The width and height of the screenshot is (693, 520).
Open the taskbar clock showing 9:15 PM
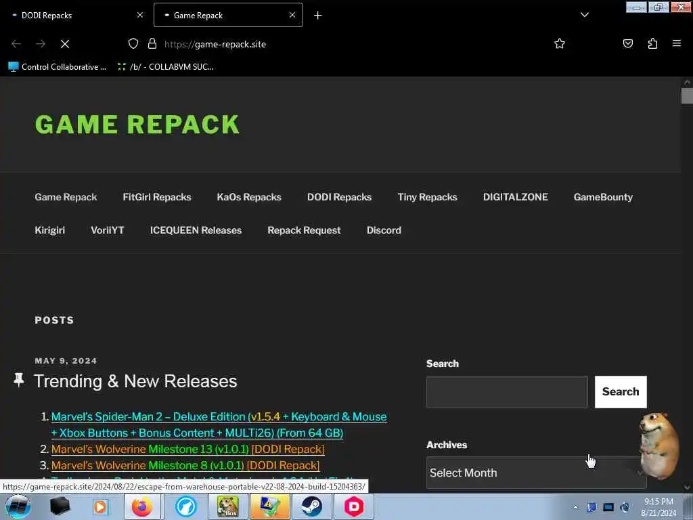(x=658, y=507)
